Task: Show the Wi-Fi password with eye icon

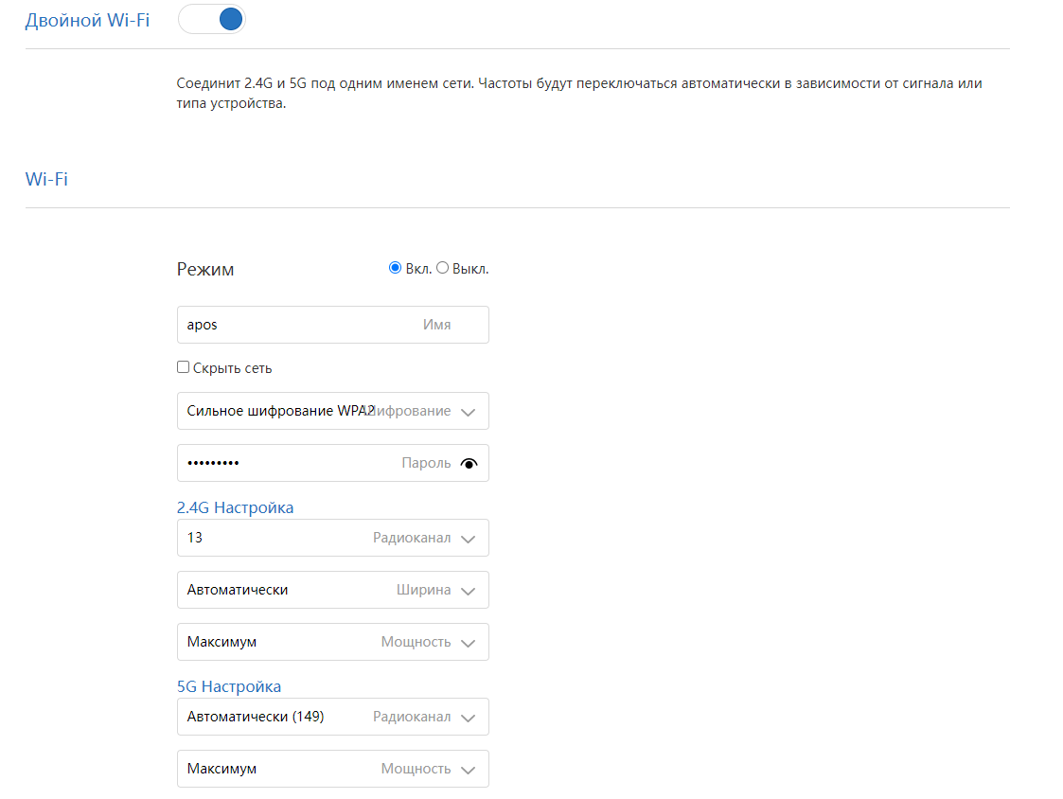Action: (x=469, y=464)
